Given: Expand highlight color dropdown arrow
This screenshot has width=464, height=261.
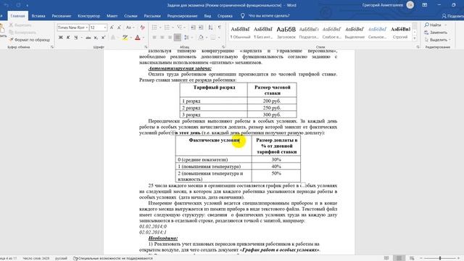Looking at the screenshot, I should tap(130, 38).
